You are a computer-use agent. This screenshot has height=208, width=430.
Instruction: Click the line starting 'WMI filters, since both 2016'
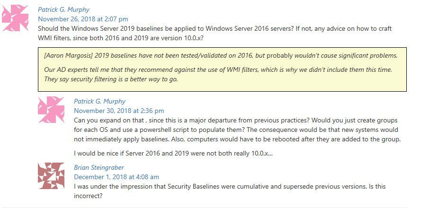pos(121,38)
